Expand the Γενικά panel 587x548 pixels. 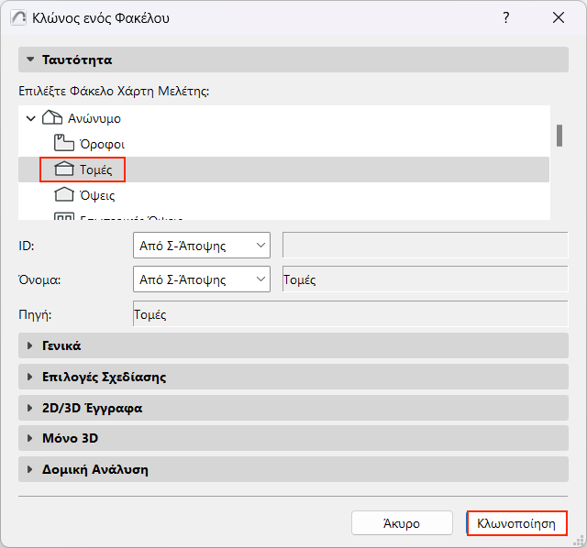pos(30,345)
